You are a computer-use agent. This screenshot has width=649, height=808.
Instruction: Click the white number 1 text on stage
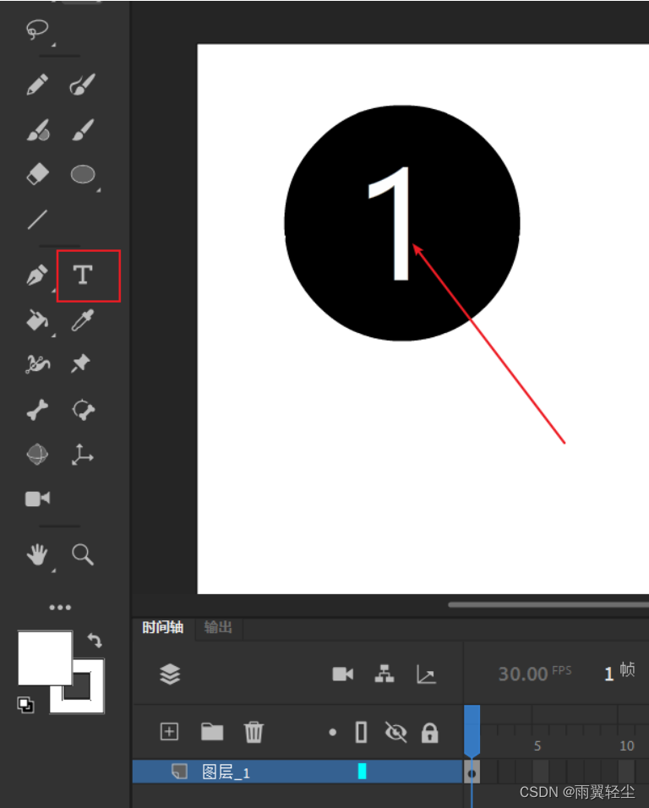coord(390,224)
